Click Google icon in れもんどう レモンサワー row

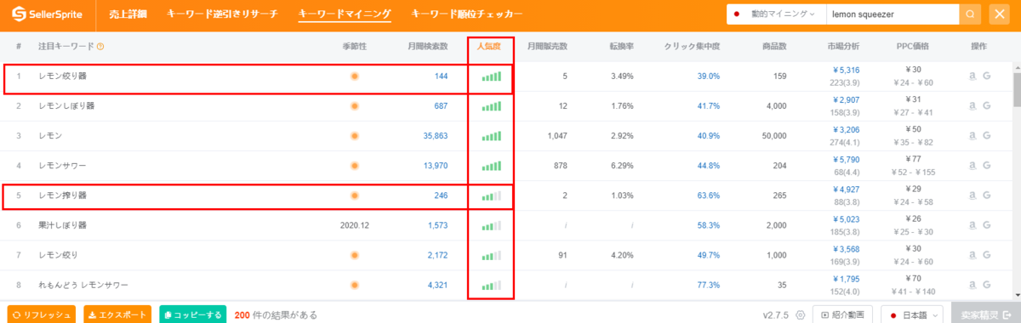coord(987,285)
